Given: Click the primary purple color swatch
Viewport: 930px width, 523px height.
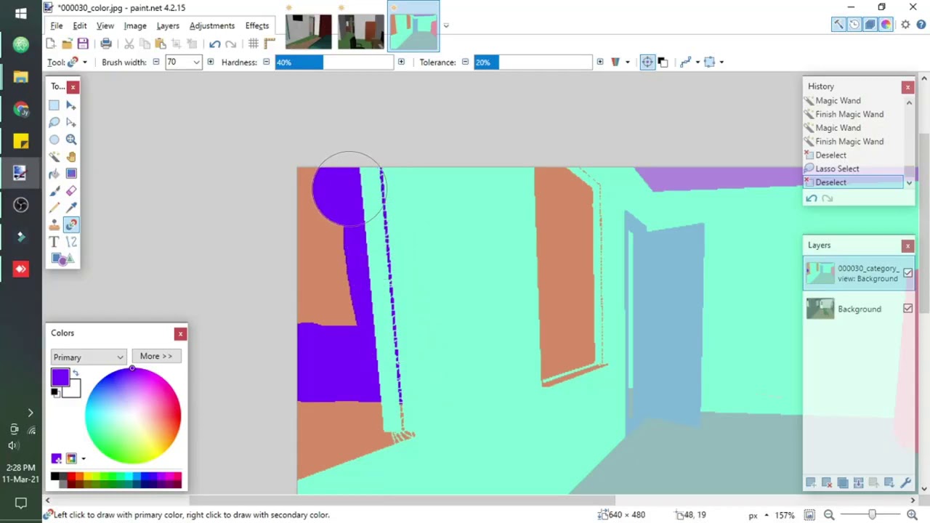Looking at the screenshot, I should coord(60,377).
